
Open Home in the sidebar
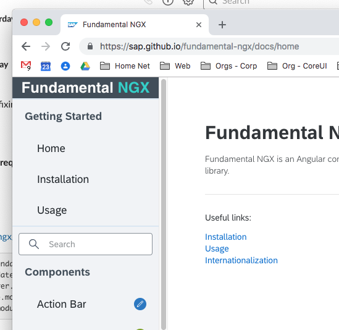click(x=51, y=148)
